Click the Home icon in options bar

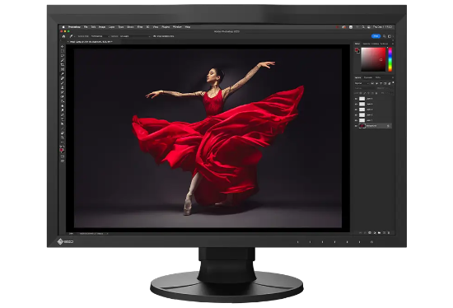[63, 36]
